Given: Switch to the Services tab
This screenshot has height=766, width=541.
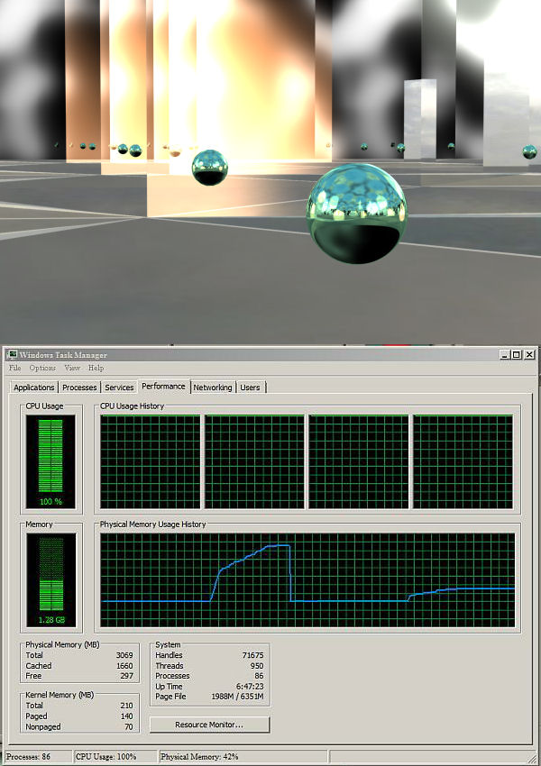Looking at the screenshot, I should 119,388.
